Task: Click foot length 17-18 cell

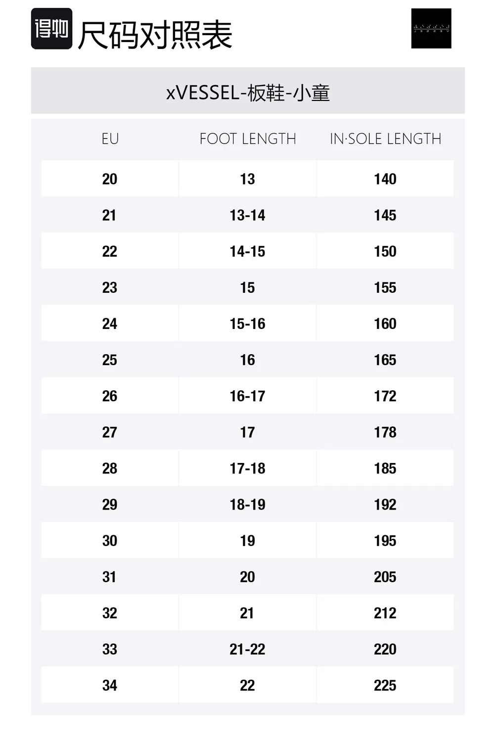Action: tap(248, 468)
